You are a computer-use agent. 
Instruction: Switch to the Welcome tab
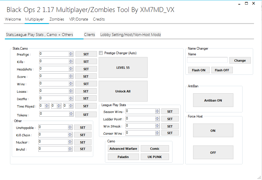(x=13, y=19)
